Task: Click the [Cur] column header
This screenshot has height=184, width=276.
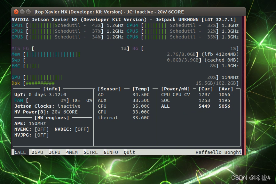Action: click(206, 89)
